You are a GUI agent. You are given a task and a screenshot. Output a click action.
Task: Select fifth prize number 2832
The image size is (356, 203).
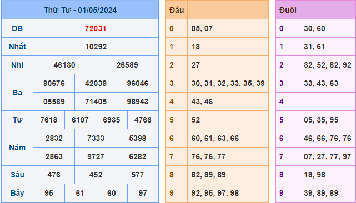54,138
